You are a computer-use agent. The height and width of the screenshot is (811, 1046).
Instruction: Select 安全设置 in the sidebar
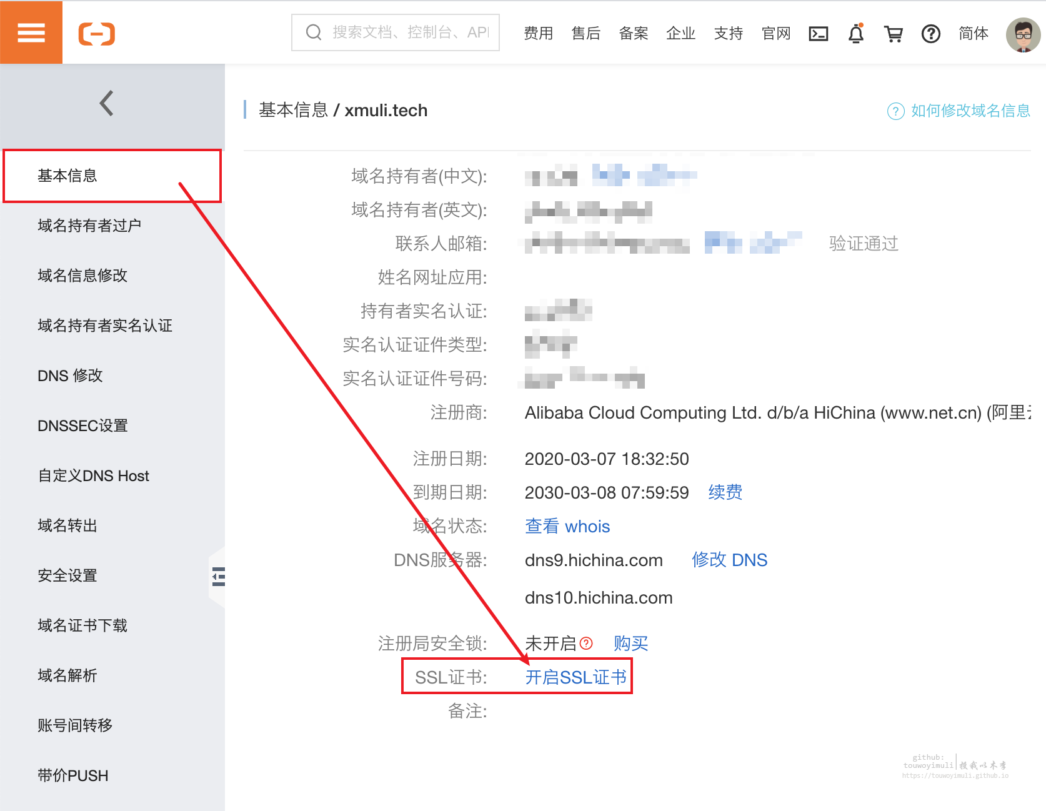click(x=112, y=575)
